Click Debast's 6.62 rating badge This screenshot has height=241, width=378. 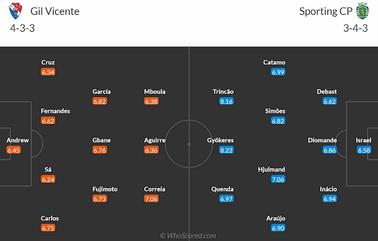tap(330, 101)
